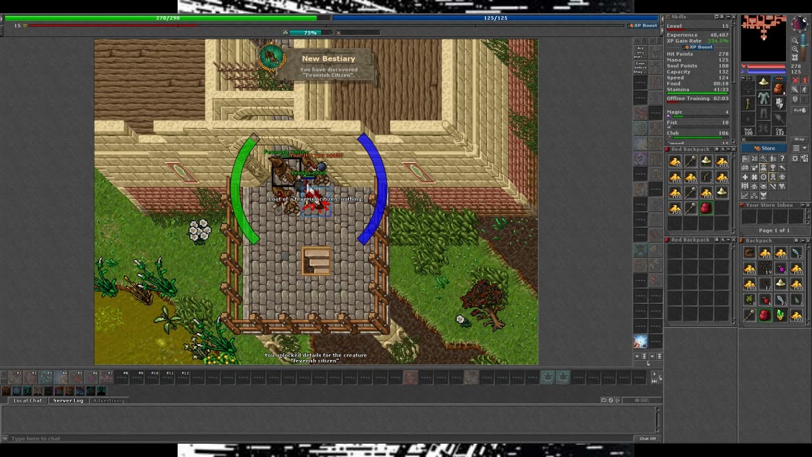Toggle the Chat Off button
The height and width of the screenshot is (457, 812).
pos(648,439)
